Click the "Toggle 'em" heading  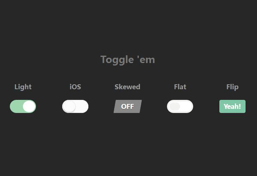tap(128, 60)
